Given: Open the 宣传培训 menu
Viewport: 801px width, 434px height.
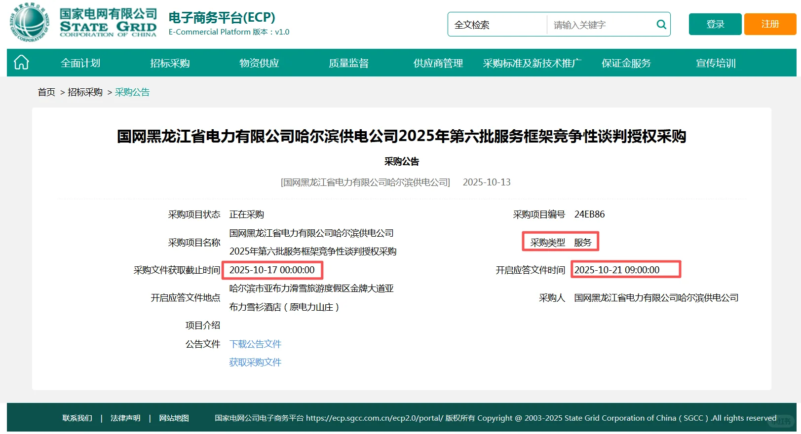Looking at the screenshot, I should pyautogui.click(x=716, y=63).
